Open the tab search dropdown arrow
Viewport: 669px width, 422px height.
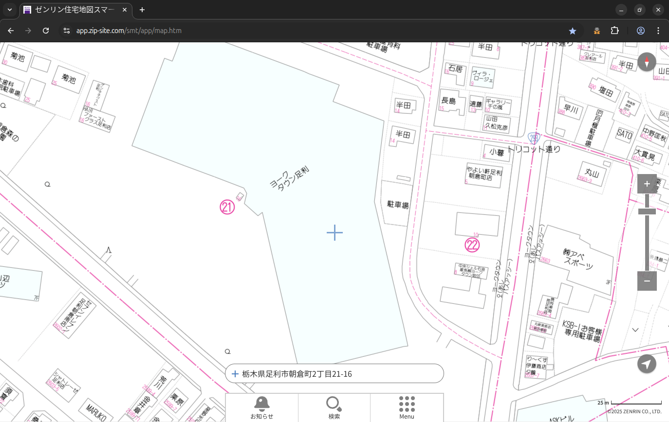pyautogui.click(x=9, y=10)
